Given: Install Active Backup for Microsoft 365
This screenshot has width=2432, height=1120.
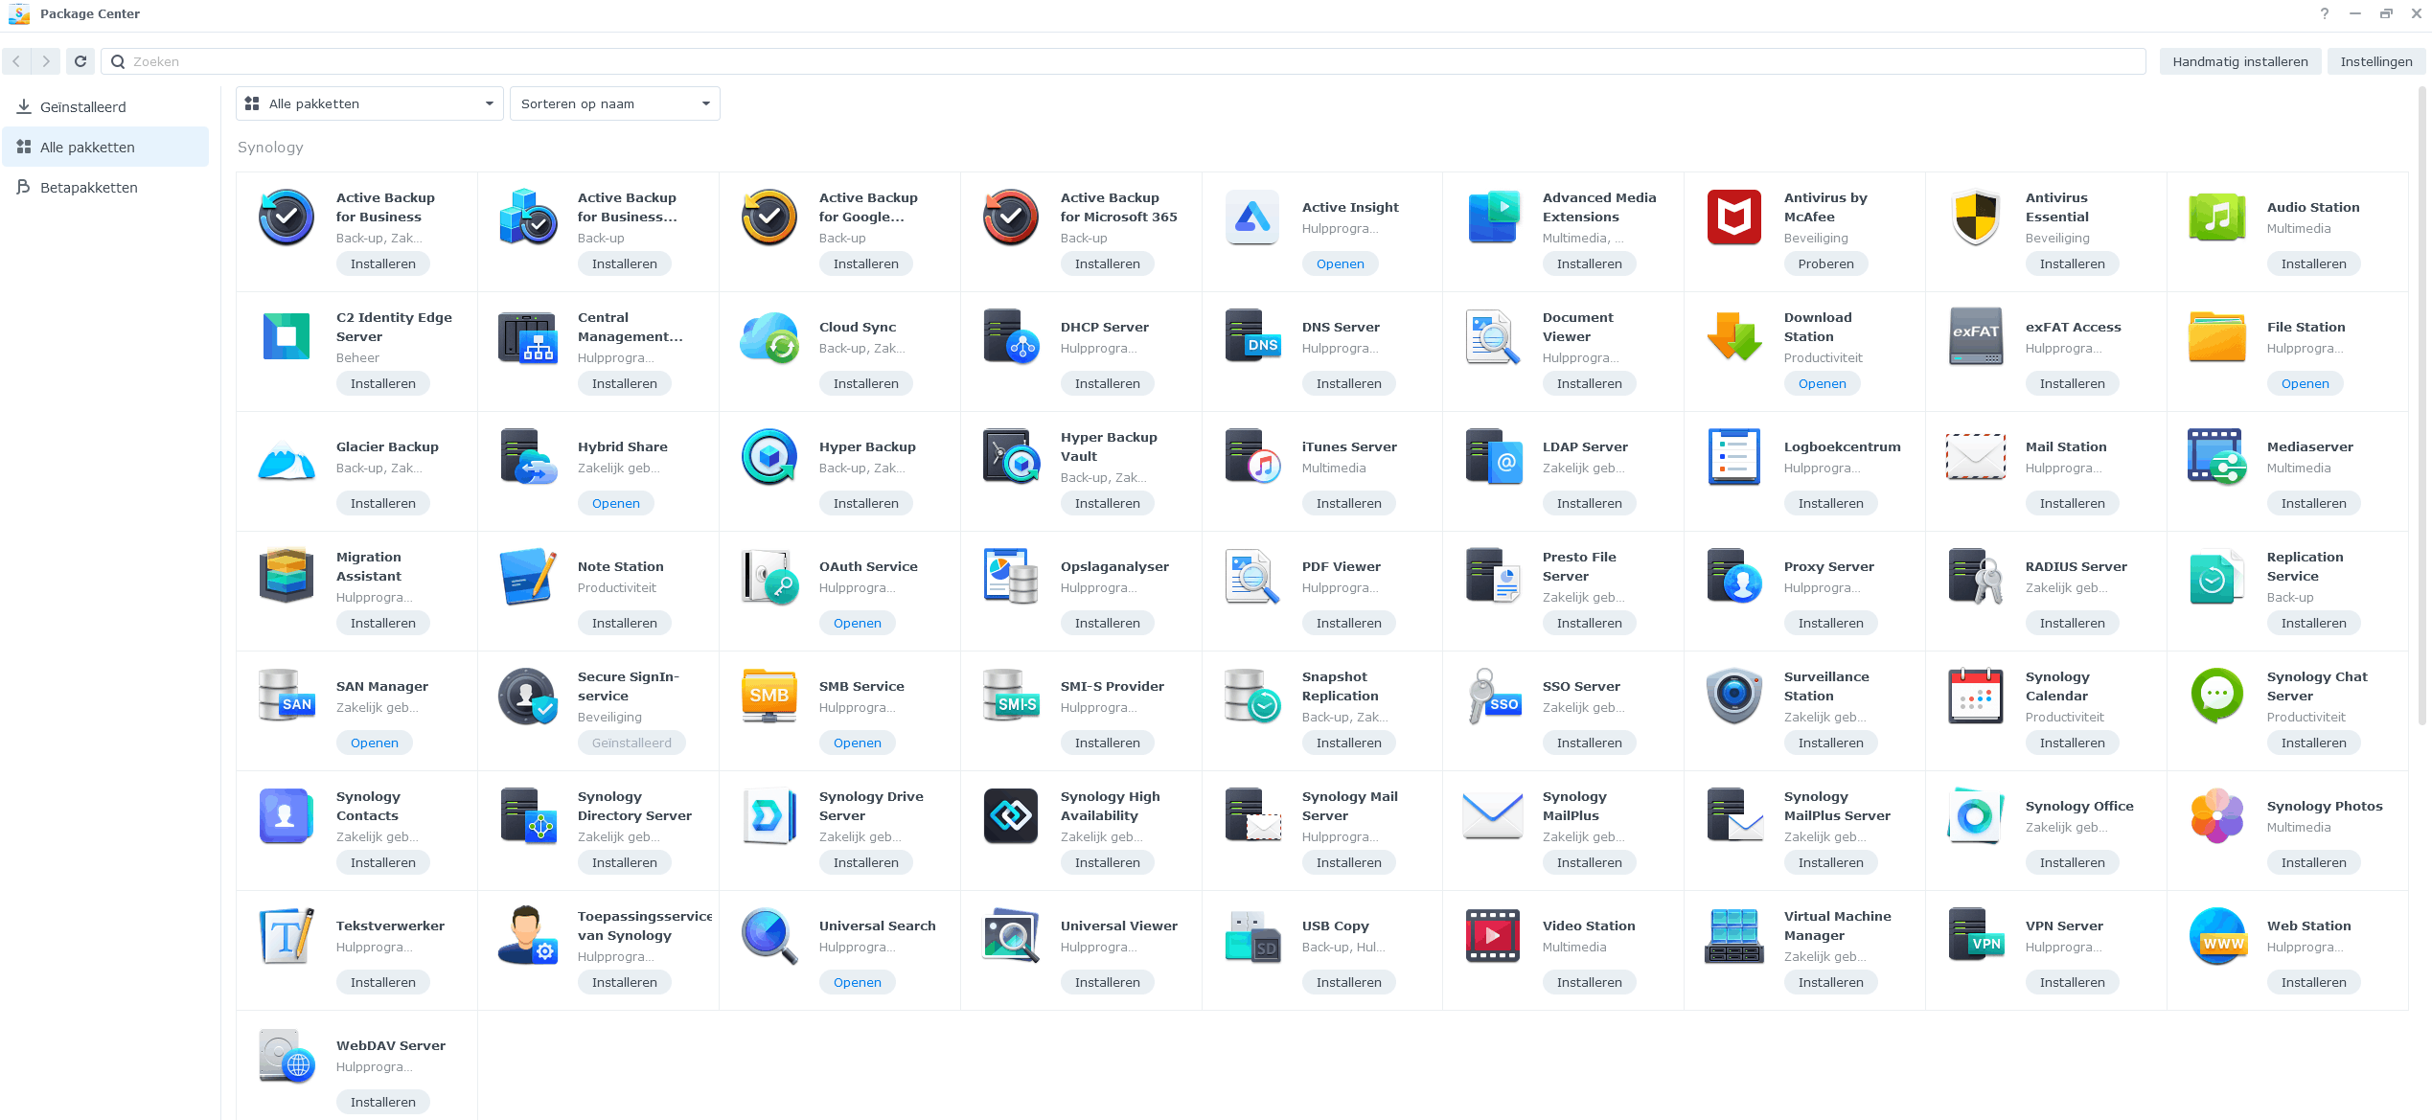Looking at the screenshot, I should click(1107, 263).
